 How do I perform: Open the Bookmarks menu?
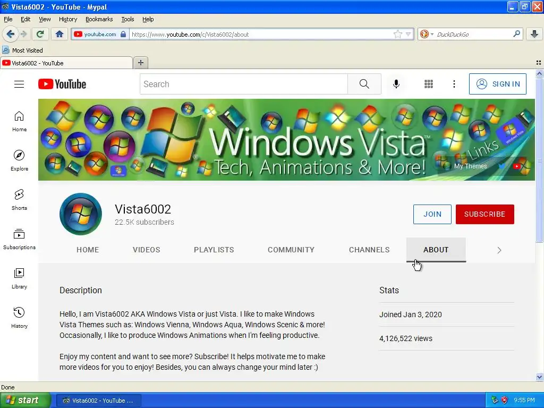click(99, 19)
